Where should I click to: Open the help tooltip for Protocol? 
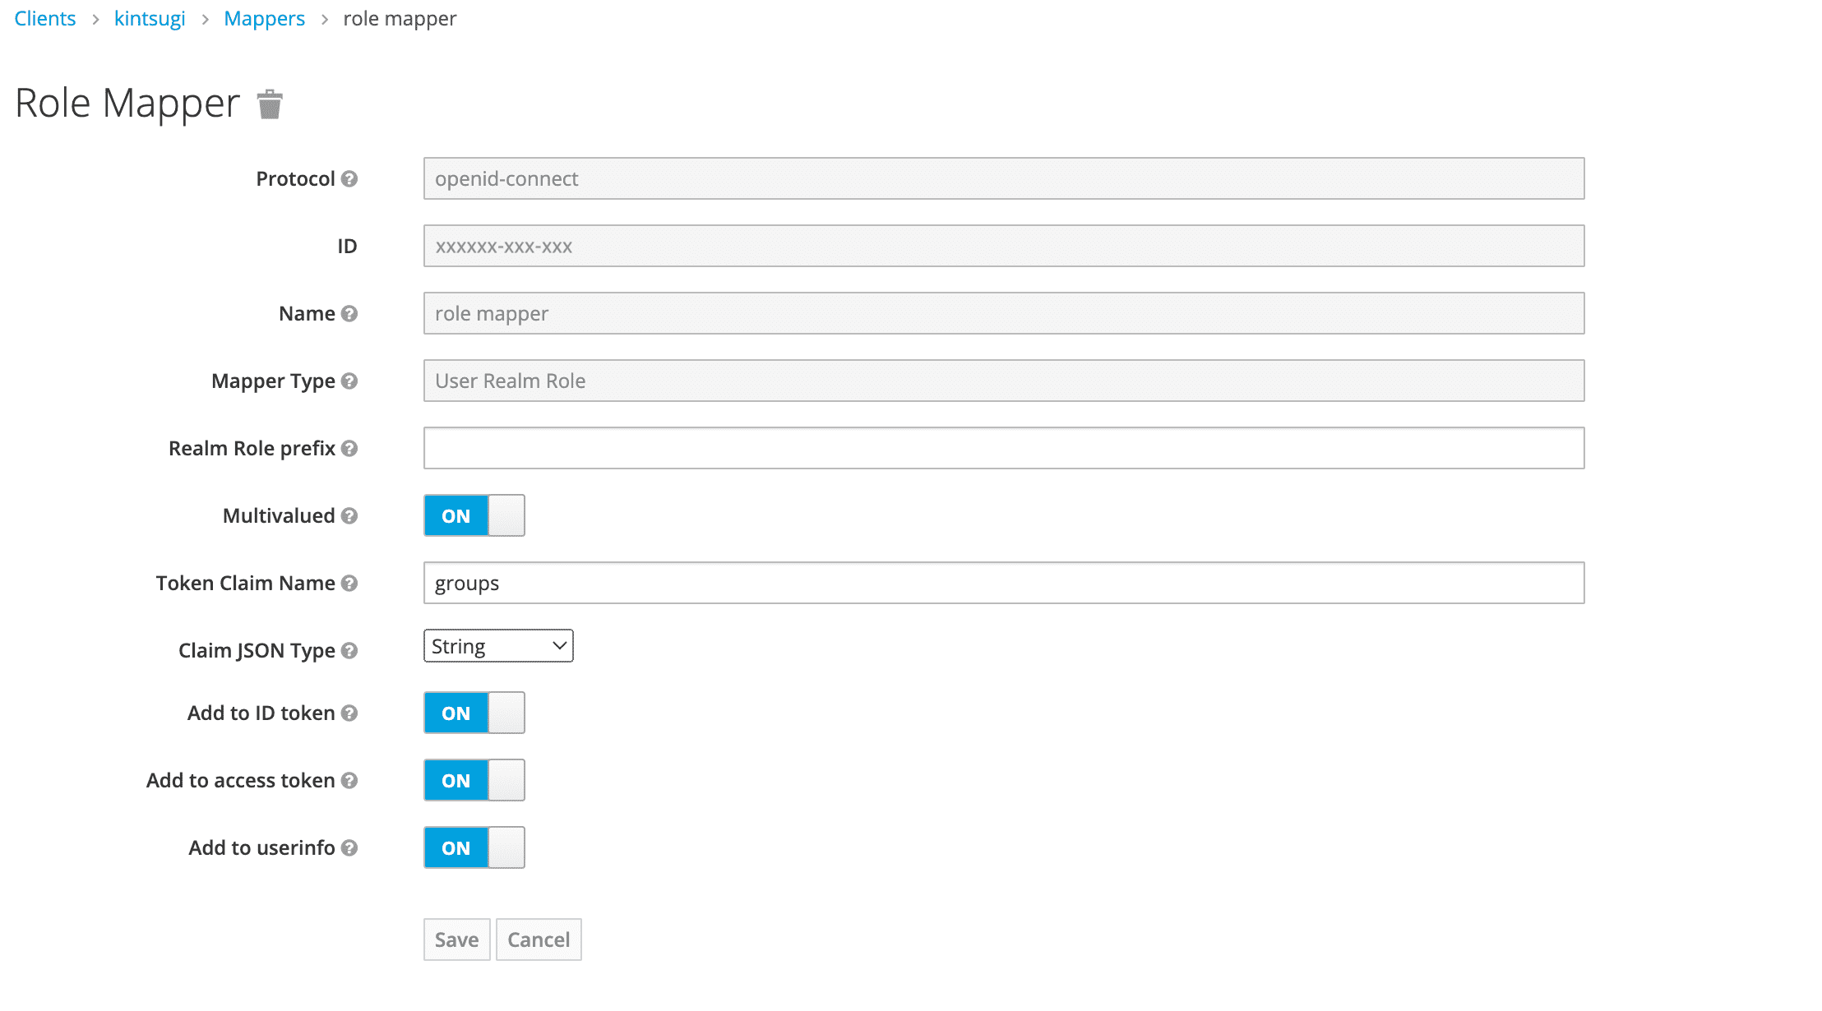[350, 179]
